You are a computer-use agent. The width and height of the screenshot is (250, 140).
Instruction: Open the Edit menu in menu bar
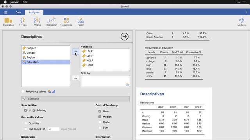click(25, 2)
